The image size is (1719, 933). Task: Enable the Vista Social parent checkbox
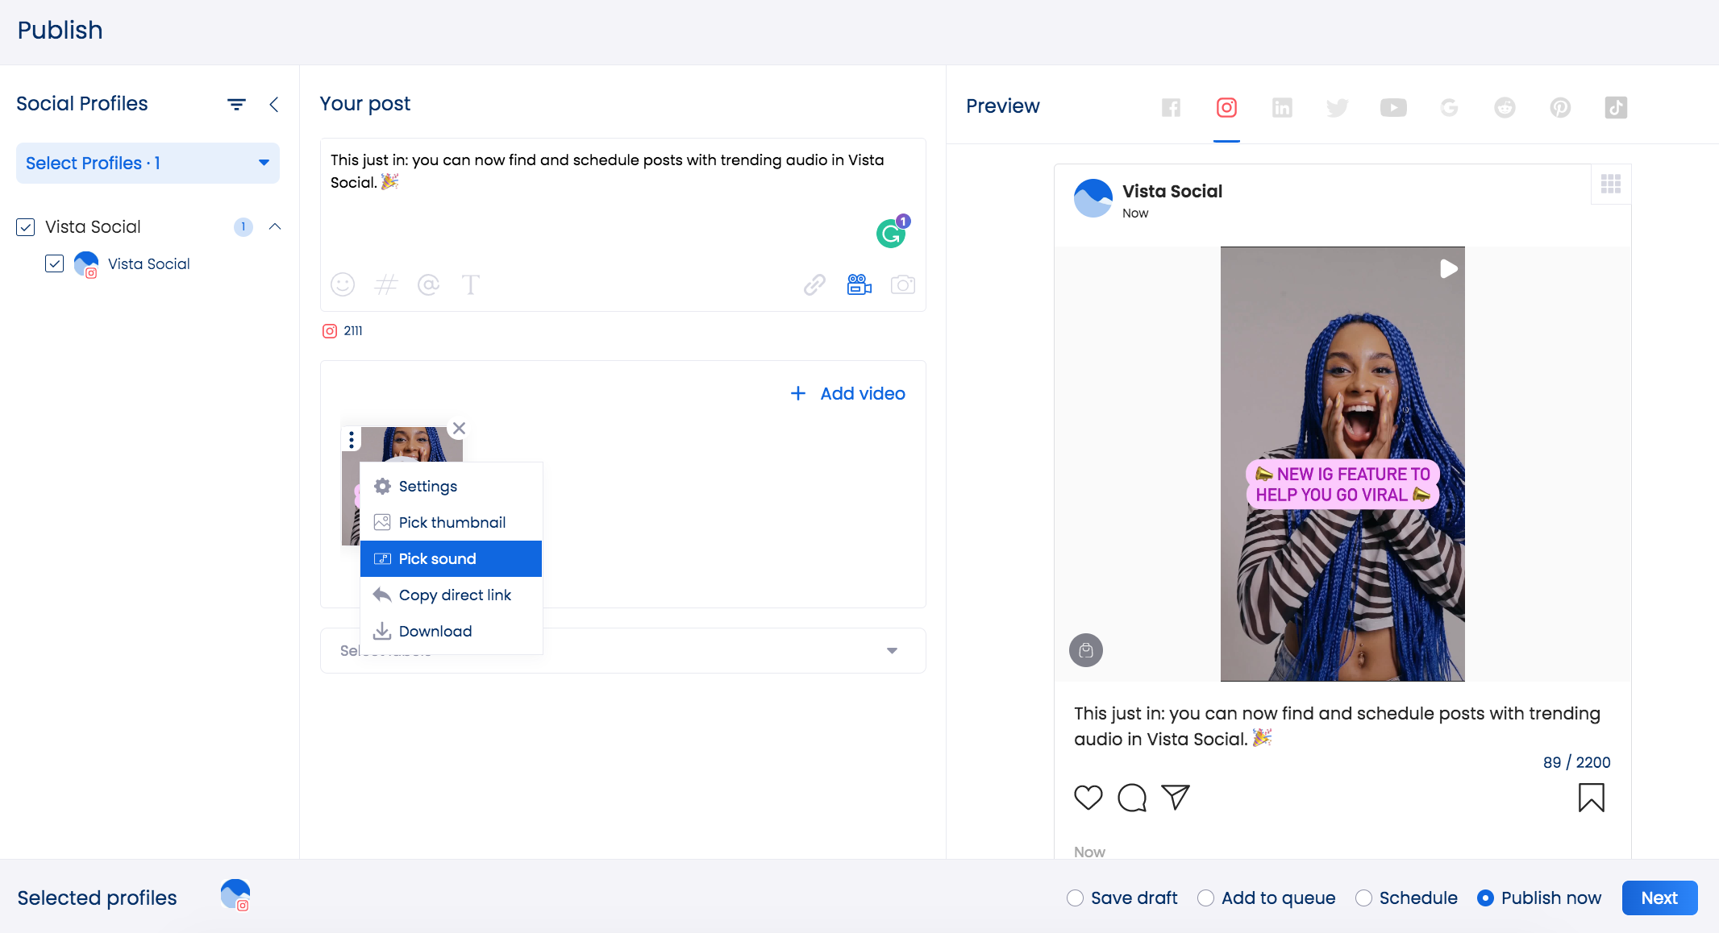(x=25, y=226)
